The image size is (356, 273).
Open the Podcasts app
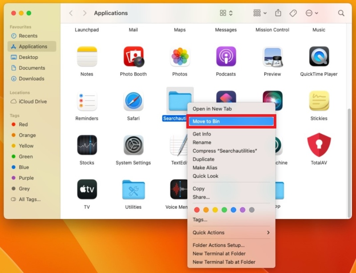226,56
